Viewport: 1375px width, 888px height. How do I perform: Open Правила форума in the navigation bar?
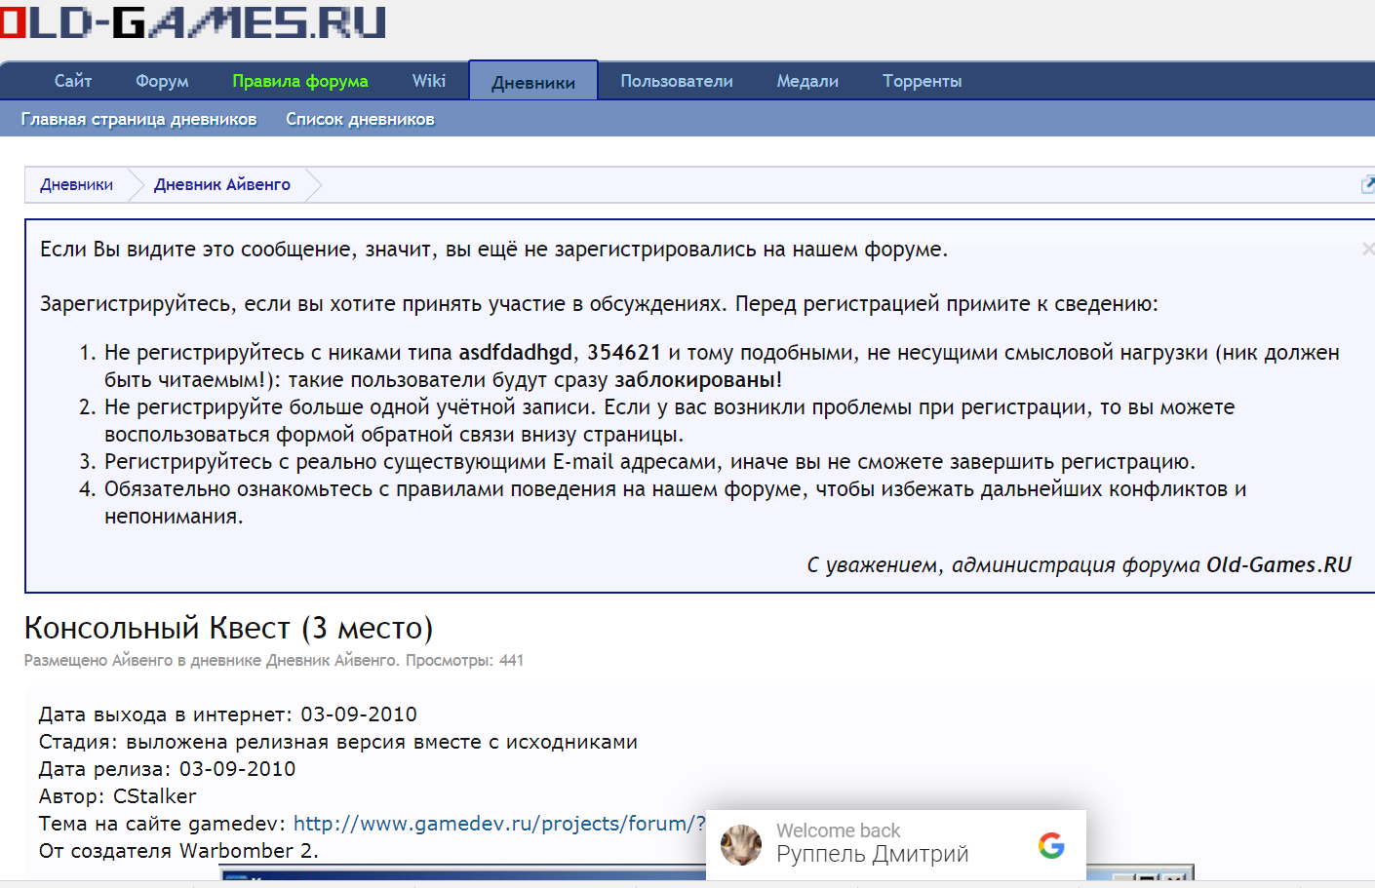coord(300,81)
